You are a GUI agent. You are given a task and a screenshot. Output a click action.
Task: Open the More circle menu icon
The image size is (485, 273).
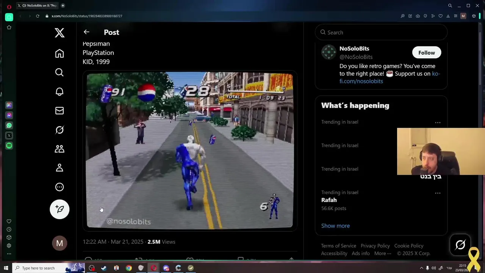59,187
